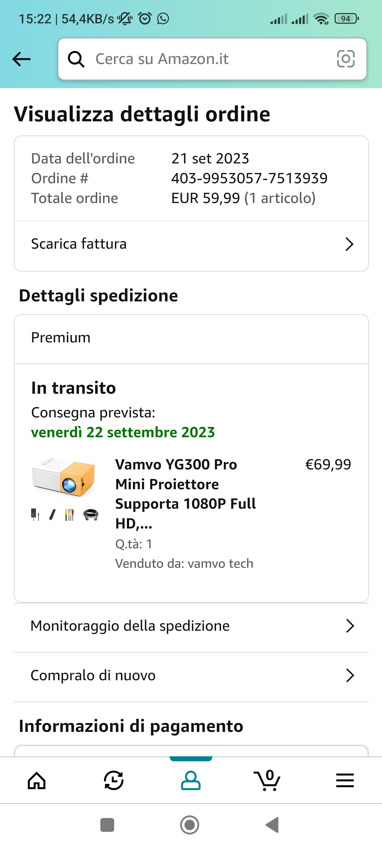Open the buy again history icon
The width and height of the screenshot is (382, 849).
(114, 780)
